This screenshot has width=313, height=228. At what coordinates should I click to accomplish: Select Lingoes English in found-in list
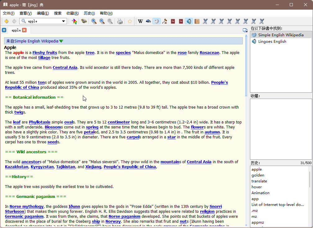point(281,42)
